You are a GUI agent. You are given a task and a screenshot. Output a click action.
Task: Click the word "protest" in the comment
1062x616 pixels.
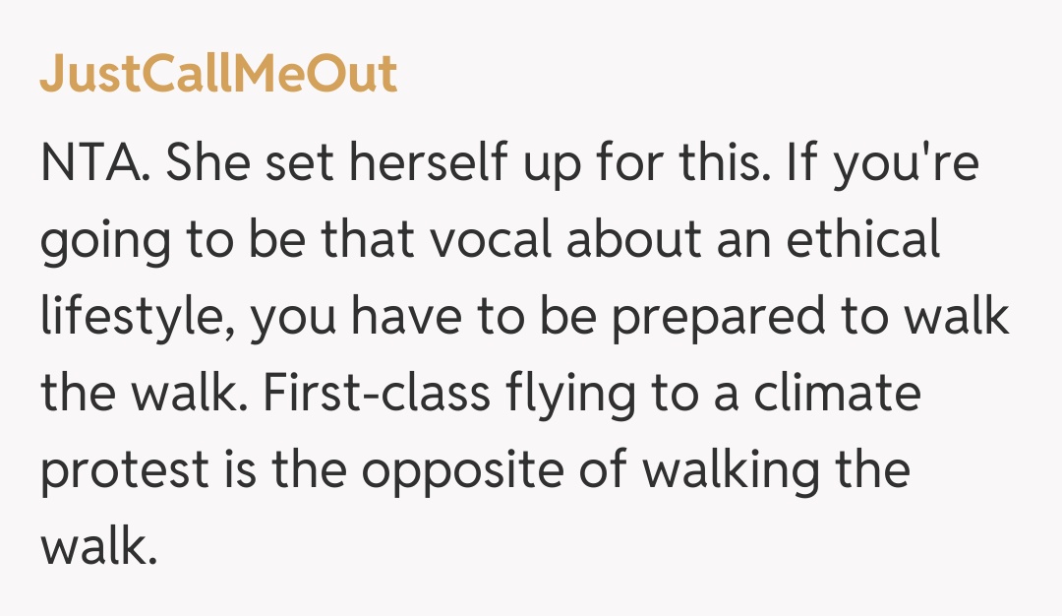(x=125, y=470)
